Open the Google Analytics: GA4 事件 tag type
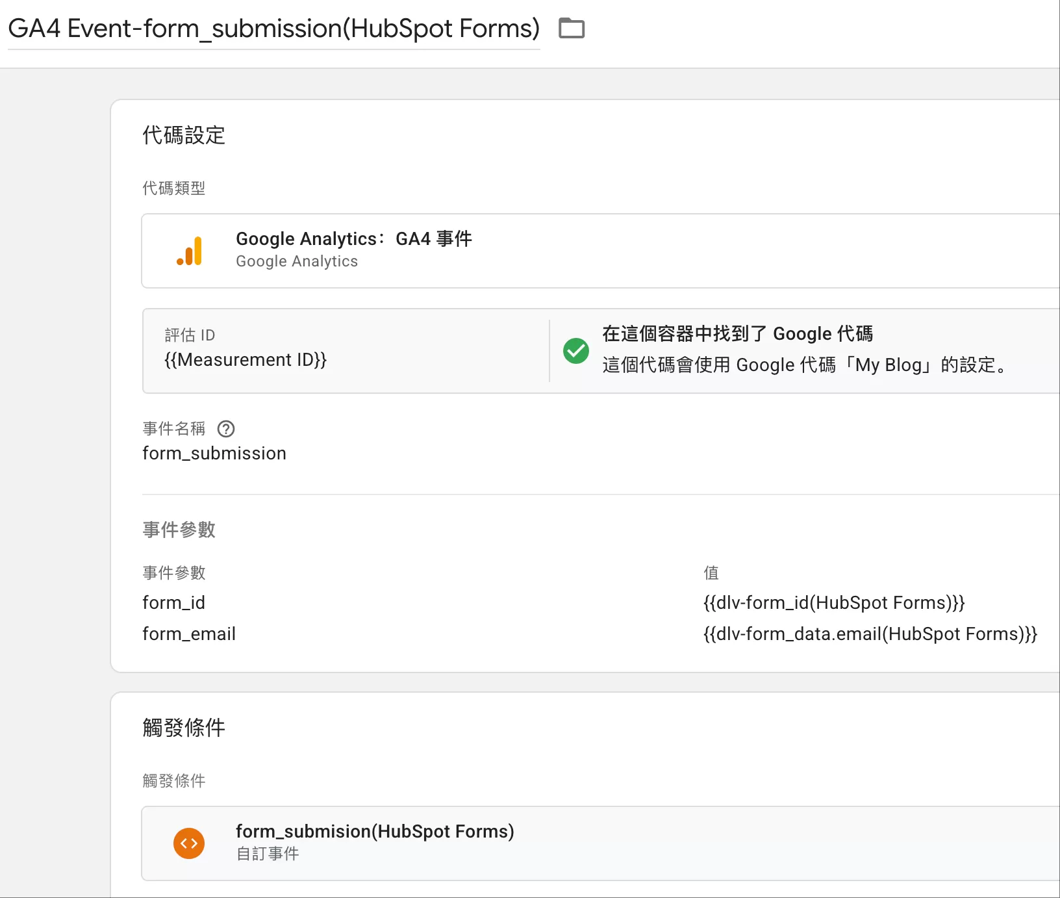 click(601, 251)
